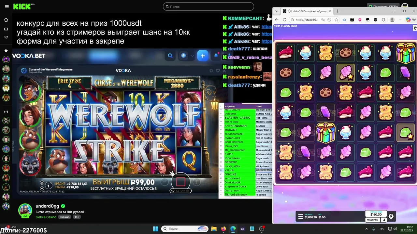Click the stake address bar URL
This screenshot has width=417, height=234.
(307, 20)
